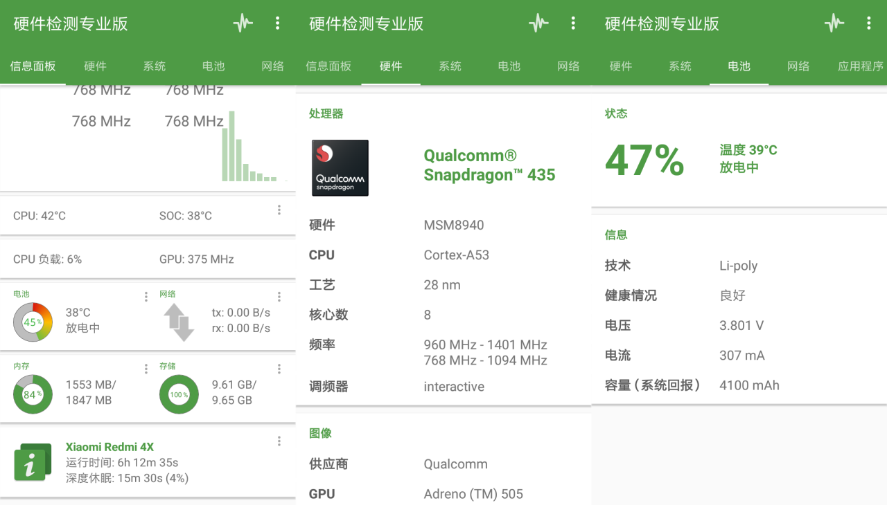Tap the Qualcomm Snapdragon chip logo
Screen dimensions: 887x505
[x=340, y=168]
